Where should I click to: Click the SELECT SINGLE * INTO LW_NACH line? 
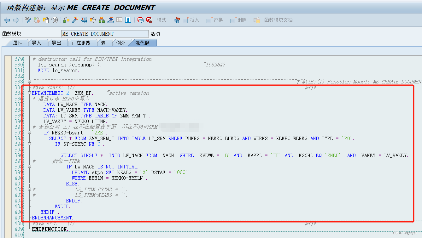point(234,155)
